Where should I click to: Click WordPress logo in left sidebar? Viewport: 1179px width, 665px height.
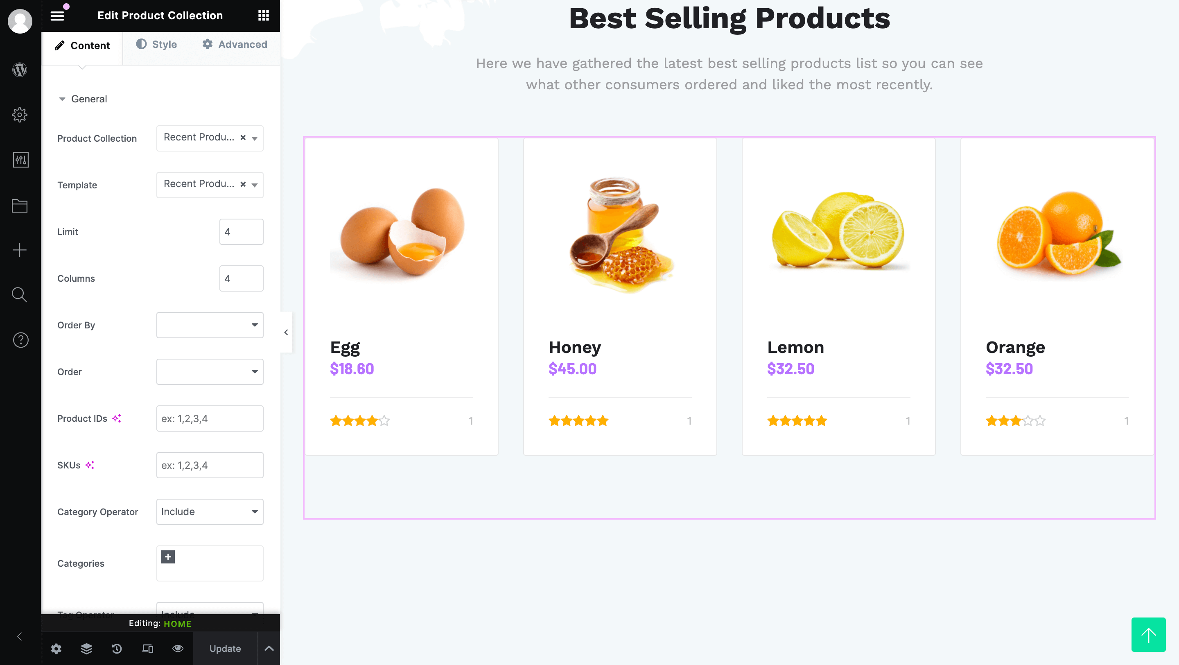(20, 70)
